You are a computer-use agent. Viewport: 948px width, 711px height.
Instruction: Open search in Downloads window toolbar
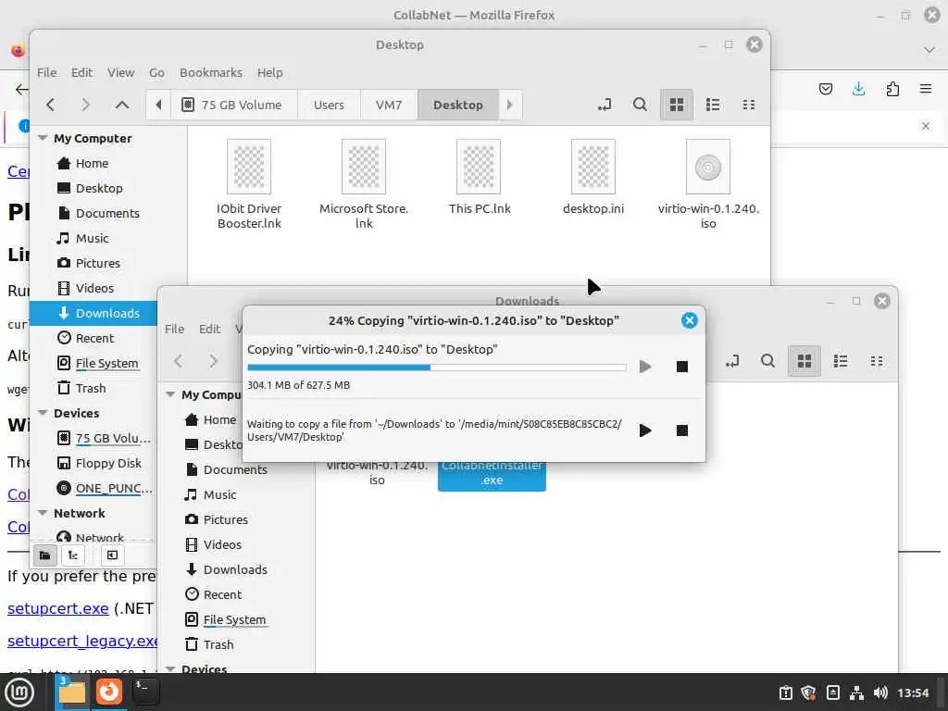click(x=767, y=361)
